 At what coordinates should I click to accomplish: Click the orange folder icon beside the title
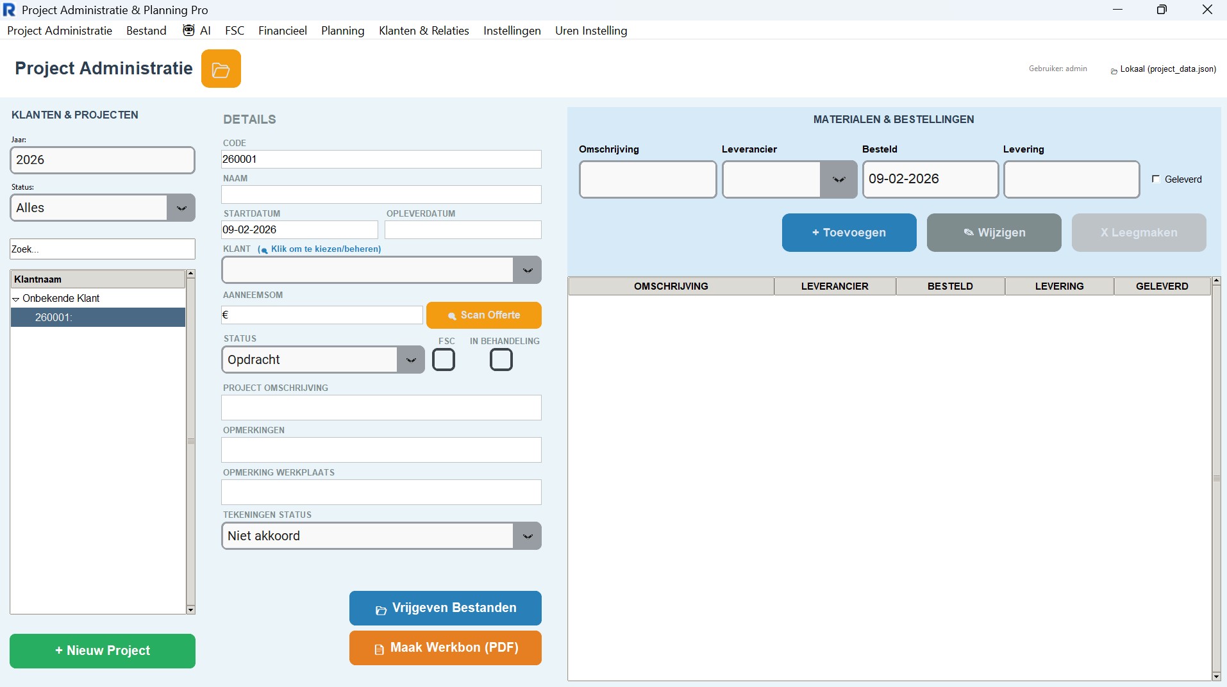coord(221,69)
